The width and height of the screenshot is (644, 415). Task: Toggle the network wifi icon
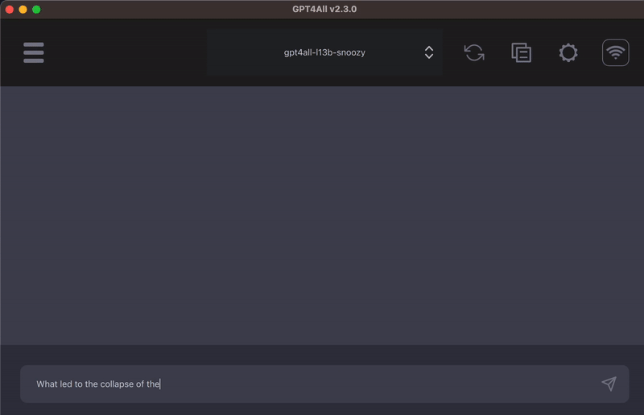click(x=615, y=52)
